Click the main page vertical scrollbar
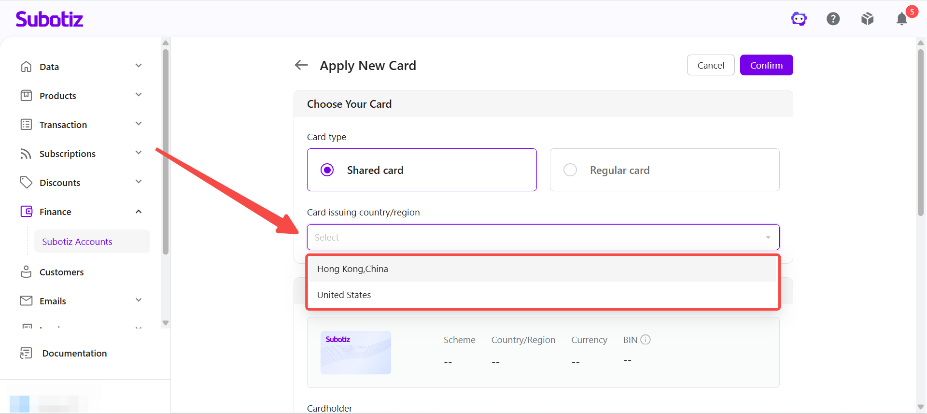This screenshot has height=414, width=927. [x=921, y=131]
